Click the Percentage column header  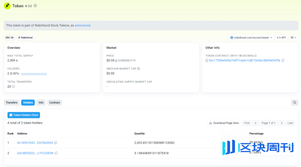[x=256, y=133]
